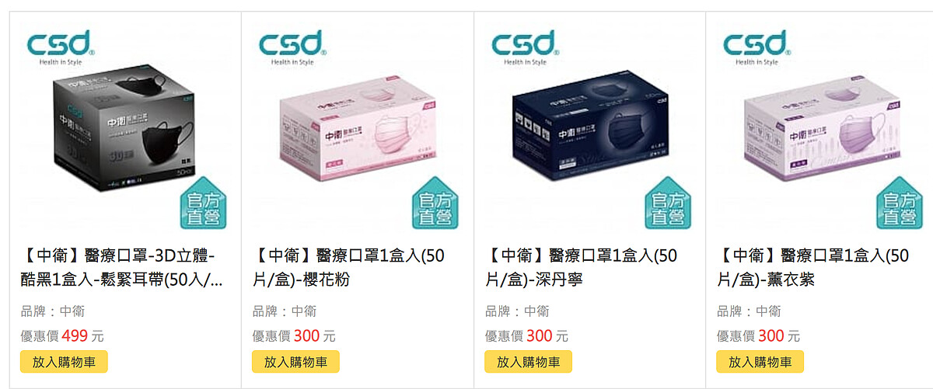Open the 3D立體-酷黑 mask product title
The image size is (933, 389).
point(121,267)
